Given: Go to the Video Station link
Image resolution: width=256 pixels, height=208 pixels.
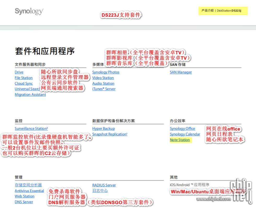Looking at the screenshot, I should tap(103, 78).
